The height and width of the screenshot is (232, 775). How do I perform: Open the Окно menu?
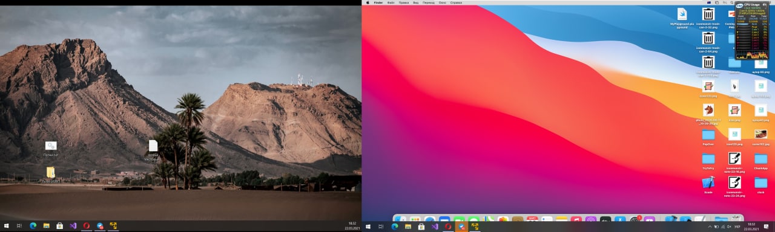point(443,2)
